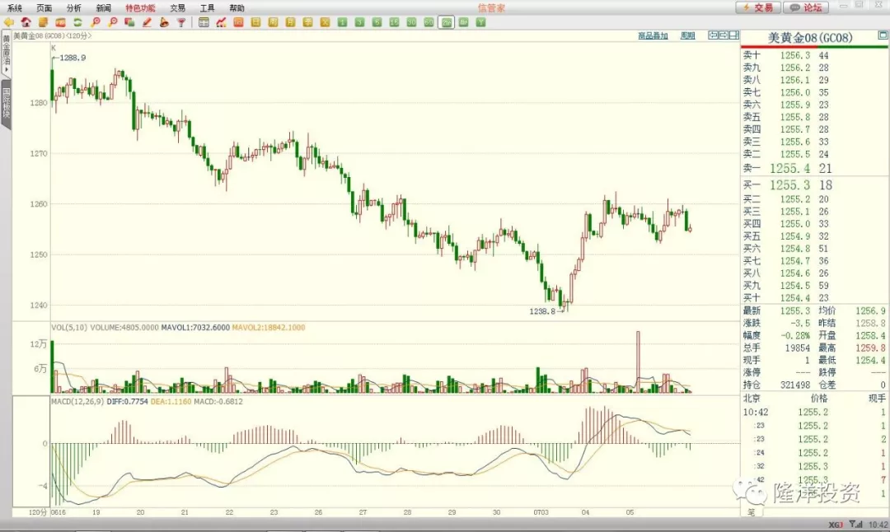Refresh data with the green arrows icon
Screen dimensions: 890x532
tap(77, 22)
